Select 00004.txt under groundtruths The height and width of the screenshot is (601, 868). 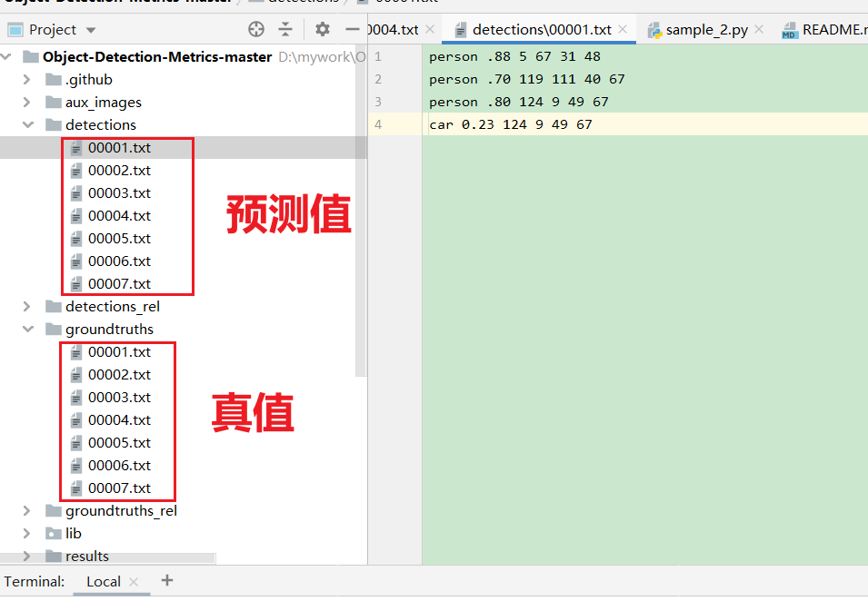tap(120, 419)
